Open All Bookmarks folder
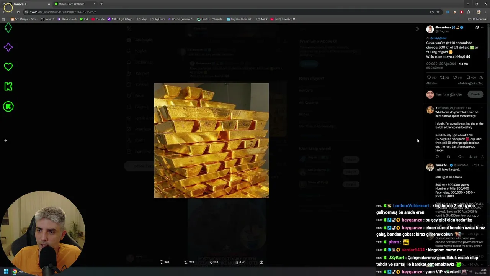The height and width of the screenshot is (276, 490). tap(478, 19)
